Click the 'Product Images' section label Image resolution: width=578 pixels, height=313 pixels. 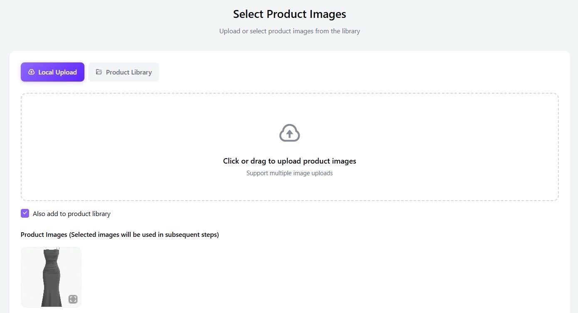(119, 235)
